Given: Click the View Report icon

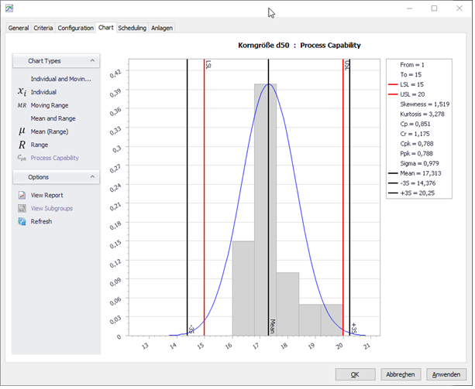Looking at the screenshot, I should (22, 196).
